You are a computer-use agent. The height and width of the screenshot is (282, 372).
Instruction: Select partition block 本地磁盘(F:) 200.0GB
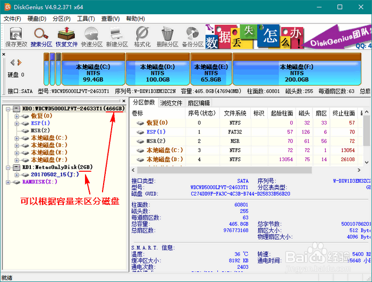297,69
